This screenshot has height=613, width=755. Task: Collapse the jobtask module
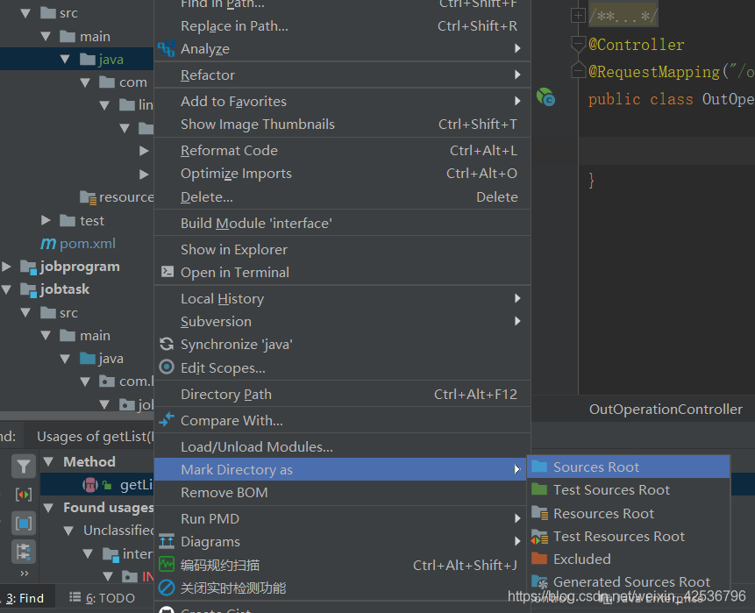pyautogui.click(x=6, y=289)
